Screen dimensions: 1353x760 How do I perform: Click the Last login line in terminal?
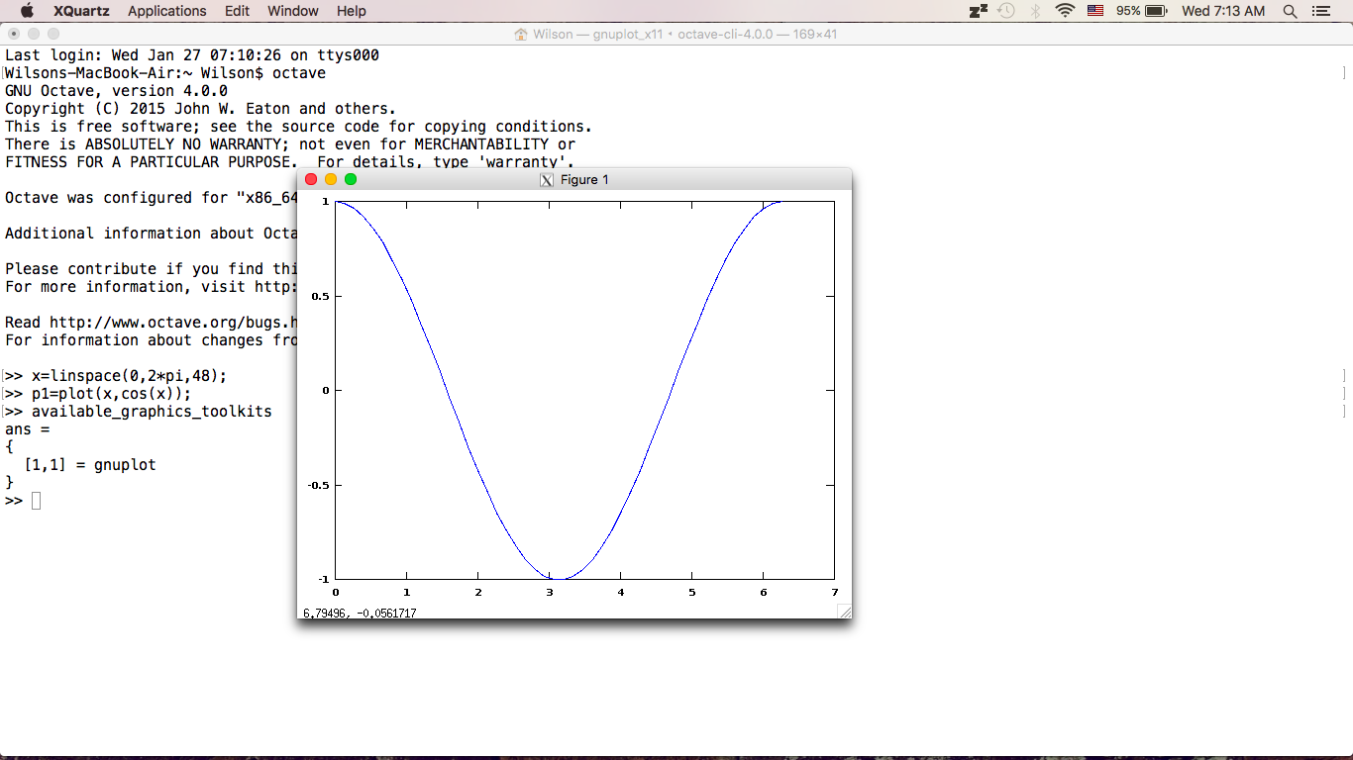192,55
